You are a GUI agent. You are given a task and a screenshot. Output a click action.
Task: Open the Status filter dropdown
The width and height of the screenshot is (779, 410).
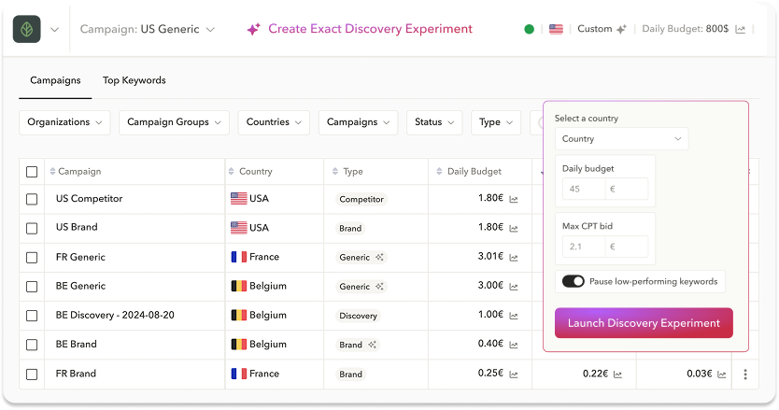point(434,122)
